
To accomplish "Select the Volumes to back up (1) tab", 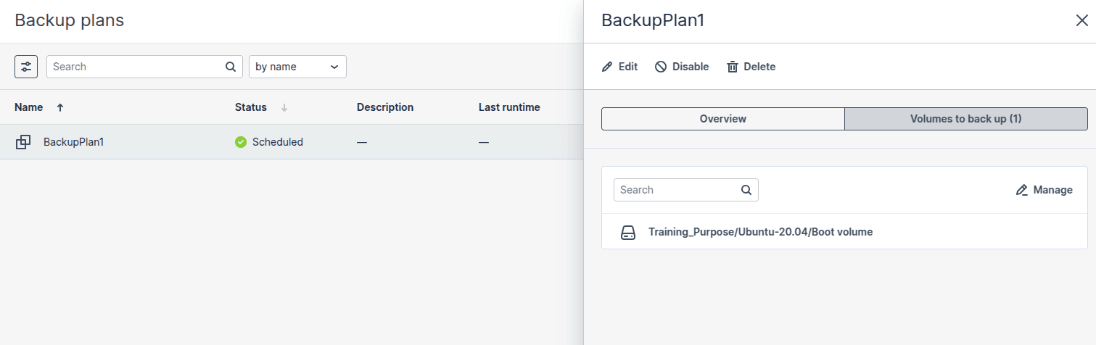I will click(x=966, y=119).
